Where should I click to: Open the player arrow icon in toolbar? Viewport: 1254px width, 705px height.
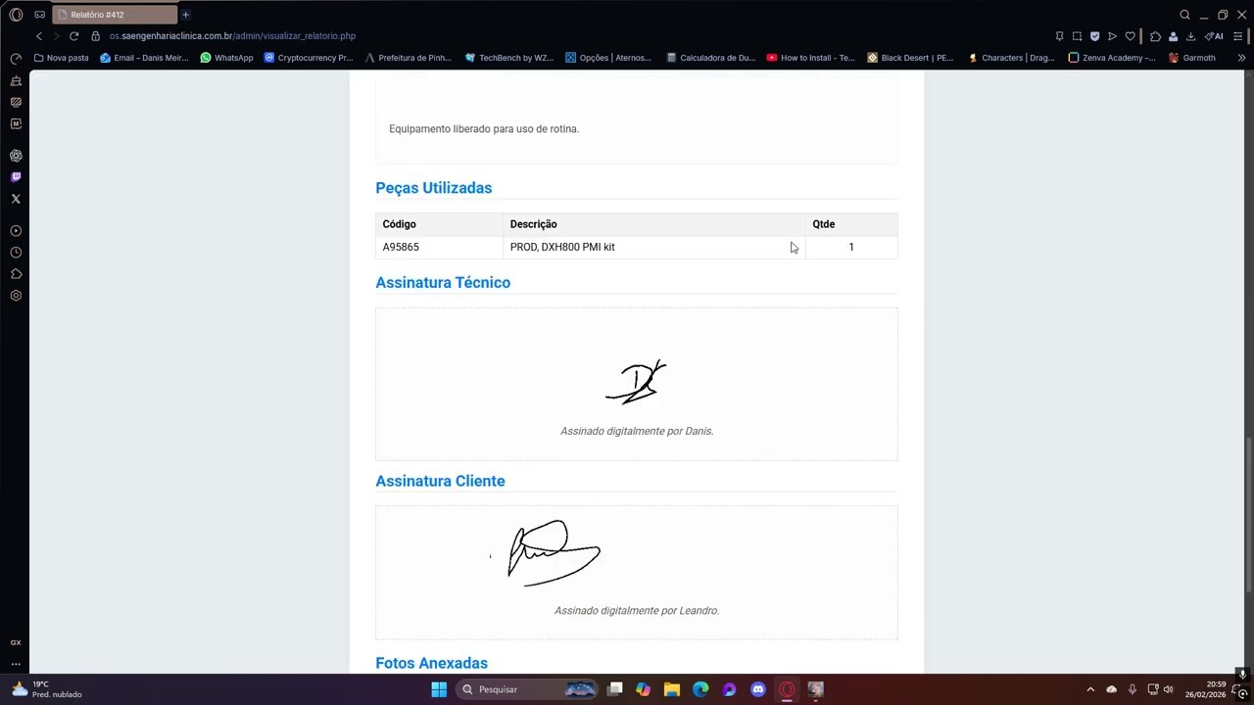(x=1112, y=36)
